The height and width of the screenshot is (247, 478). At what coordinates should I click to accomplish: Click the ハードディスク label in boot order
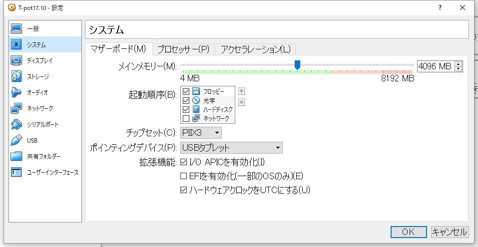218,110
